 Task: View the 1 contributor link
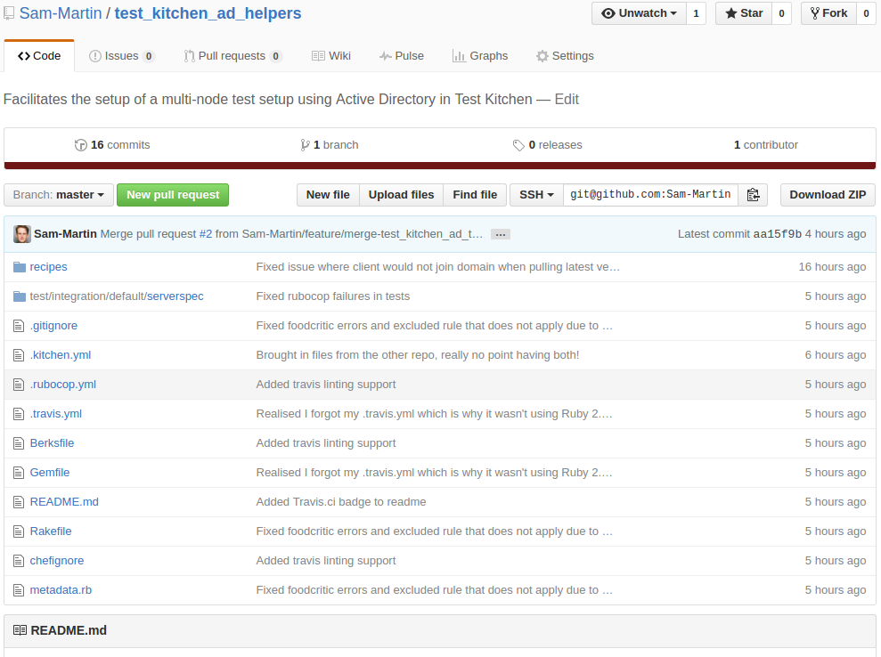click(x=766, y=145)
